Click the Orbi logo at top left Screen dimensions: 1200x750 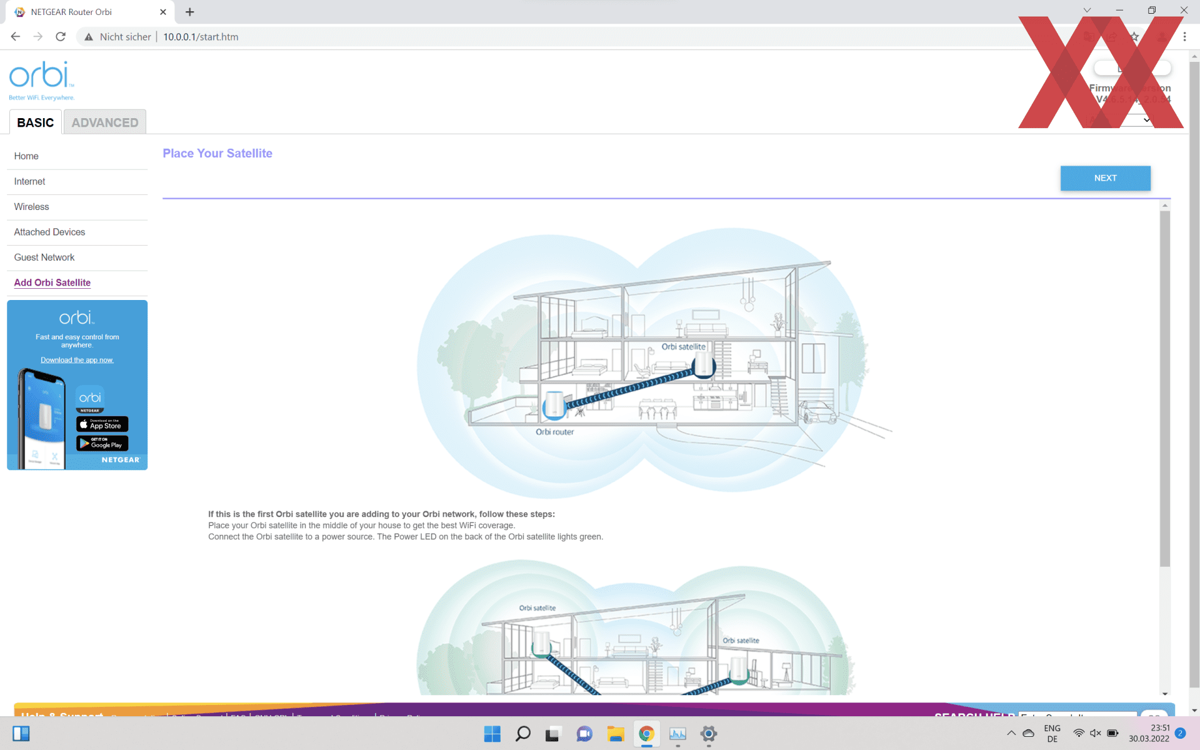pyautogui.click(x=41, y=80)
